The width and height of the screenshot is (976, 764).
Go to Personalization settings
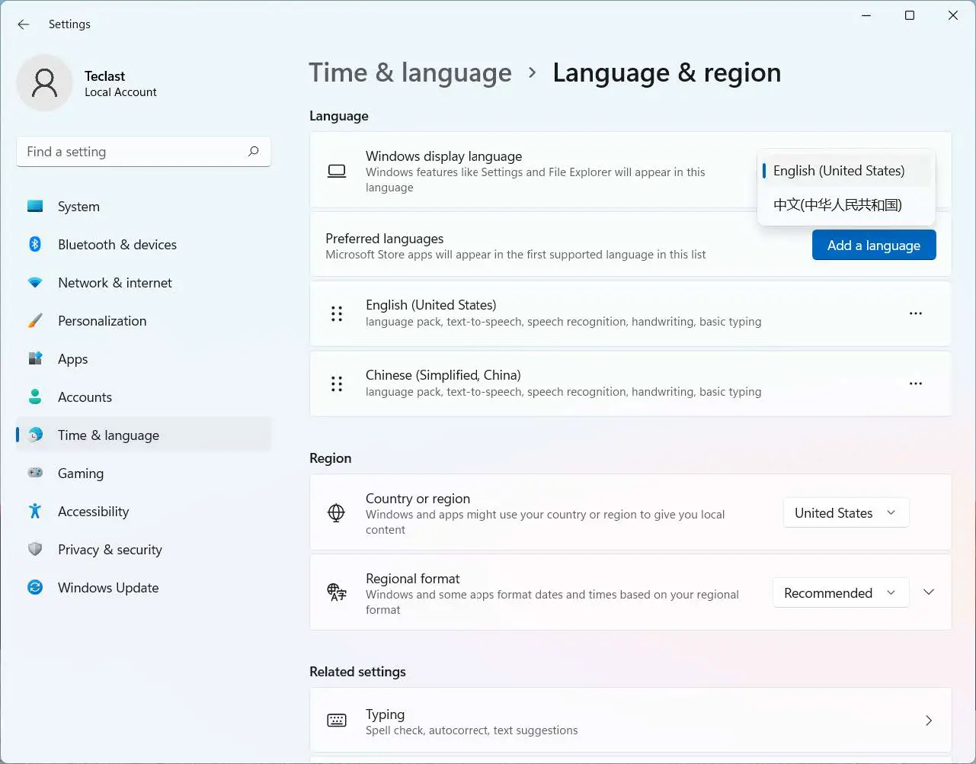(x=101, y=321)
